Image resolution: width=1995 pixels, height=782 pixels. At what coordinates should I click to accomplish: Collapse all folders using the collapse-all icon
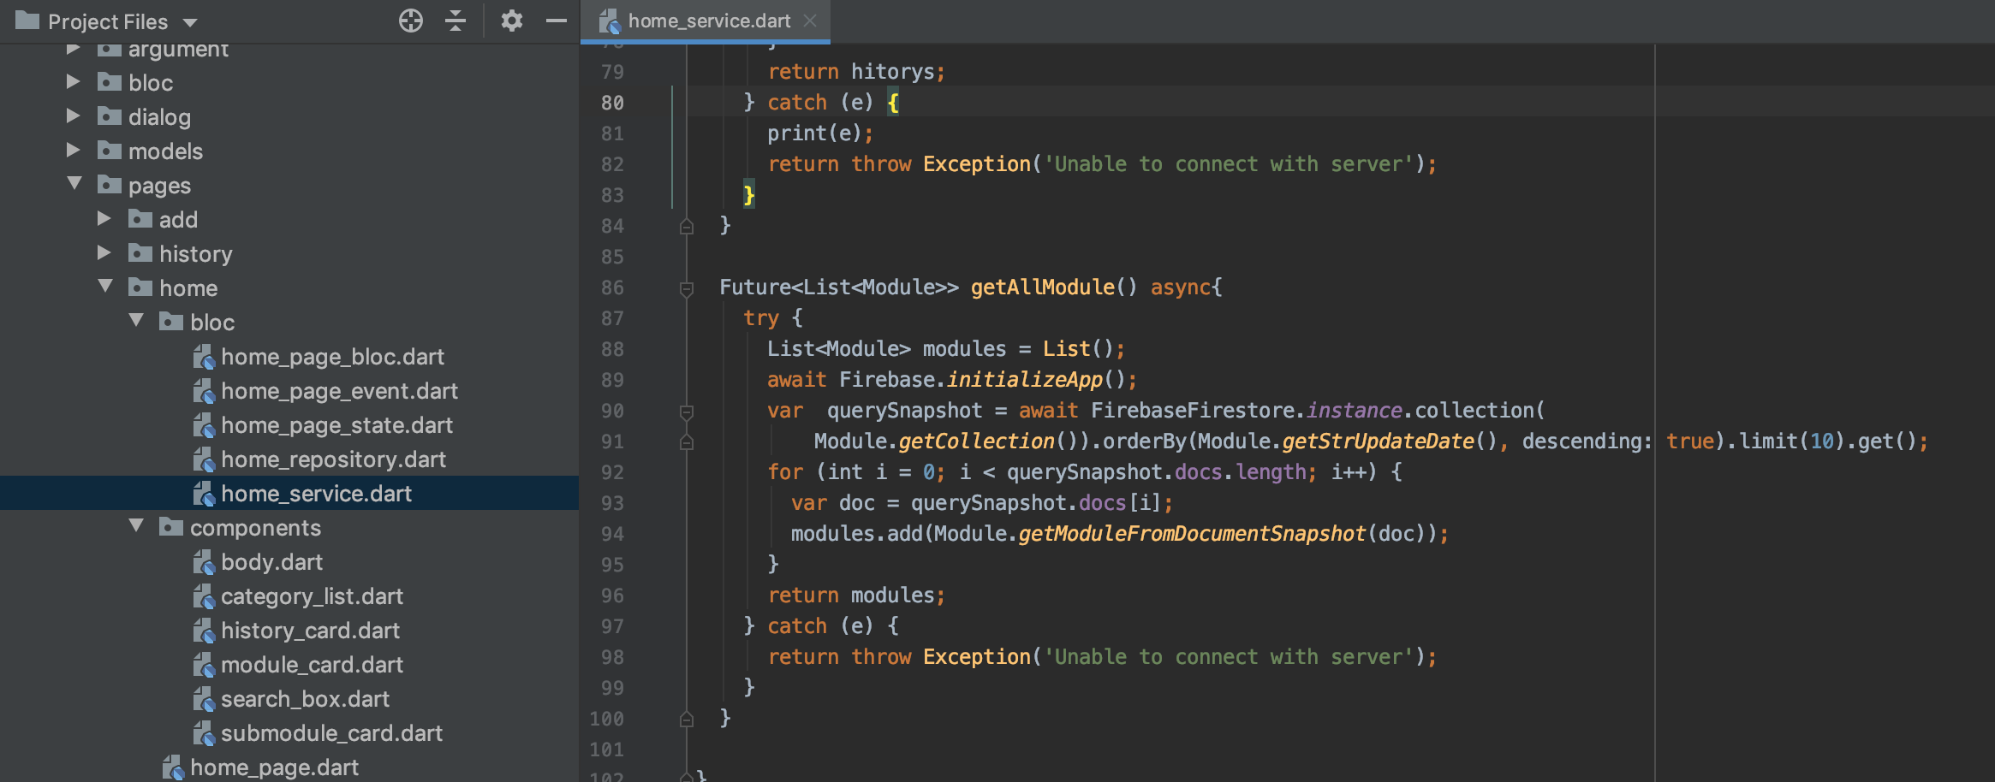[456, 21]
